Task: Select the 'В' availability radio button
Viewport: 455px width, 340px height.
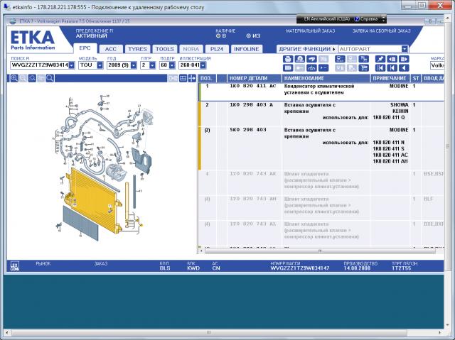Action: coord(218,36)
